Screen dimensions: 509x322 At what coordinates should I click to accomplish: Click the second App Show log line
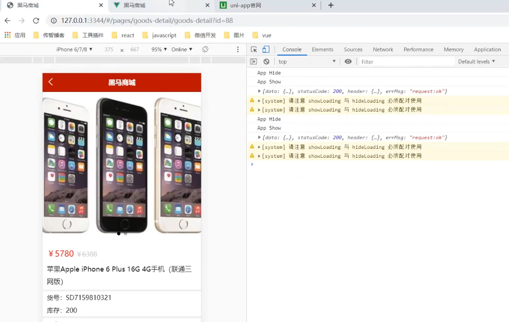coord(269,128)
